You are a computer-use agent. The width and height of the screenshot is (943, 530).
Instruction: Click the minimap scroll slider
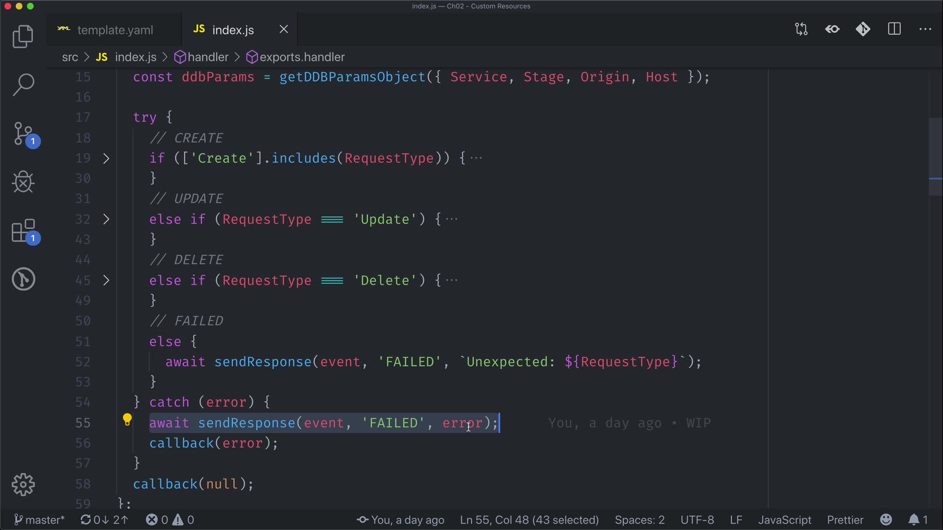point(935,157)
